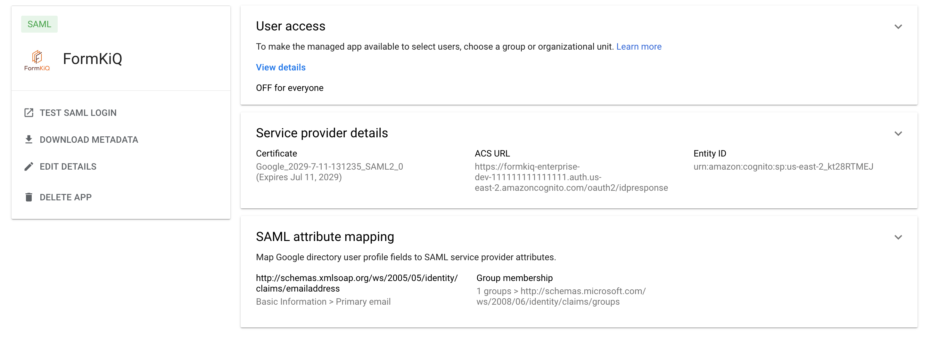
Task: Click the ACS URL amazoncognito idpresponse value
Action: (571, 177)
